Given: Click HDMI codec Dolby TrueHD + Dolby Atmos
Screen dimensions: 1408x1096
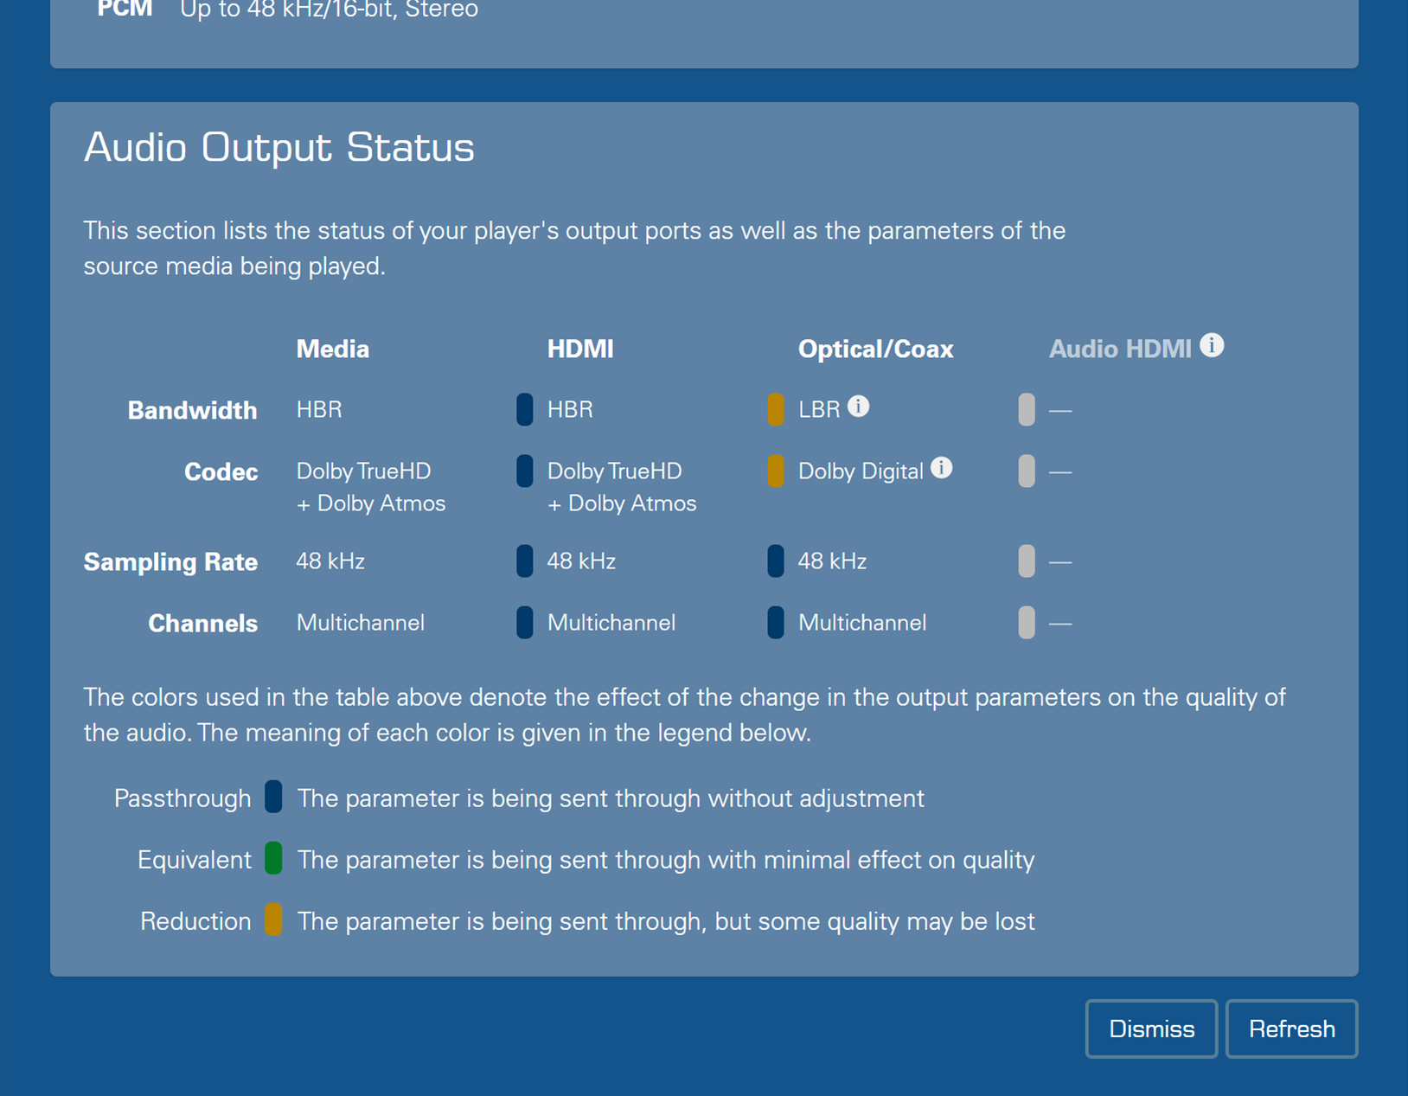Looking at the screenshot, I should (622, 487).
